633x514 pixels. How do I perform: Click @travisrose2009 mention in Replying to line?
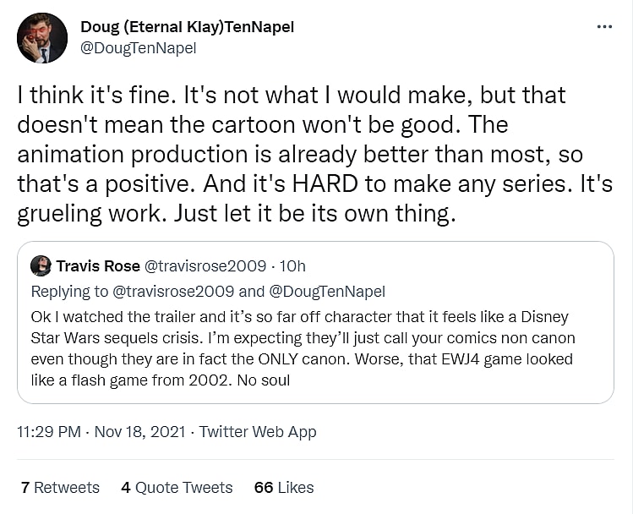point(162,292)
